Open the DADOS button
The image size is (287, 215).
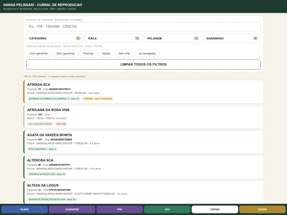coord(263,209)
